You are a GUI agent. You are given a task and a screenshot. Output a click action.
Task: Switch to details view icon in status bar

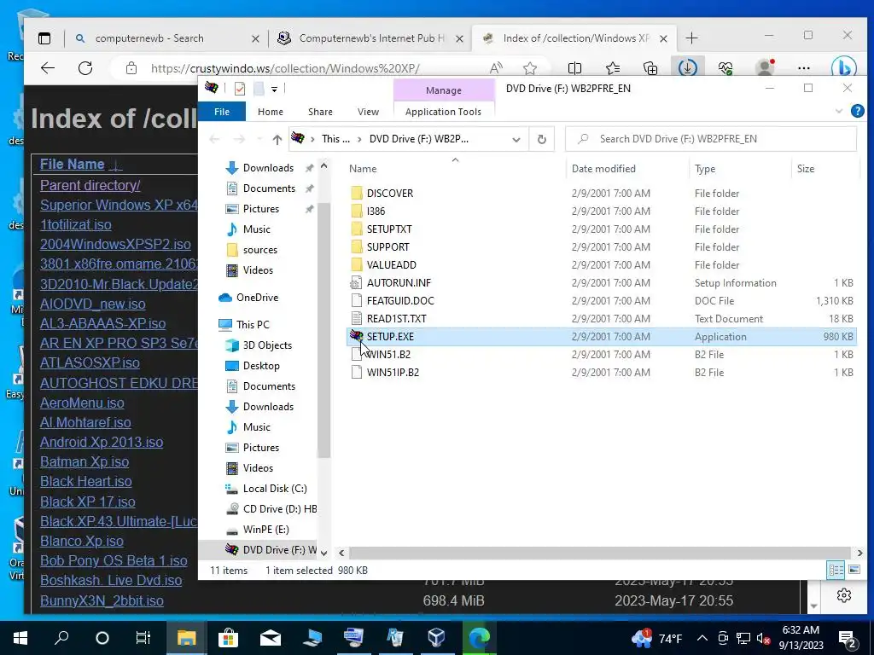click(836, 570)
